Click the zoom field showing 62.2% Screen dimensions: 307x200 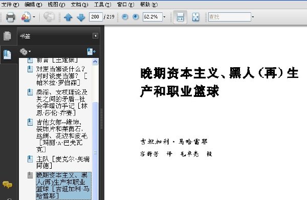(x=152, y=17)
